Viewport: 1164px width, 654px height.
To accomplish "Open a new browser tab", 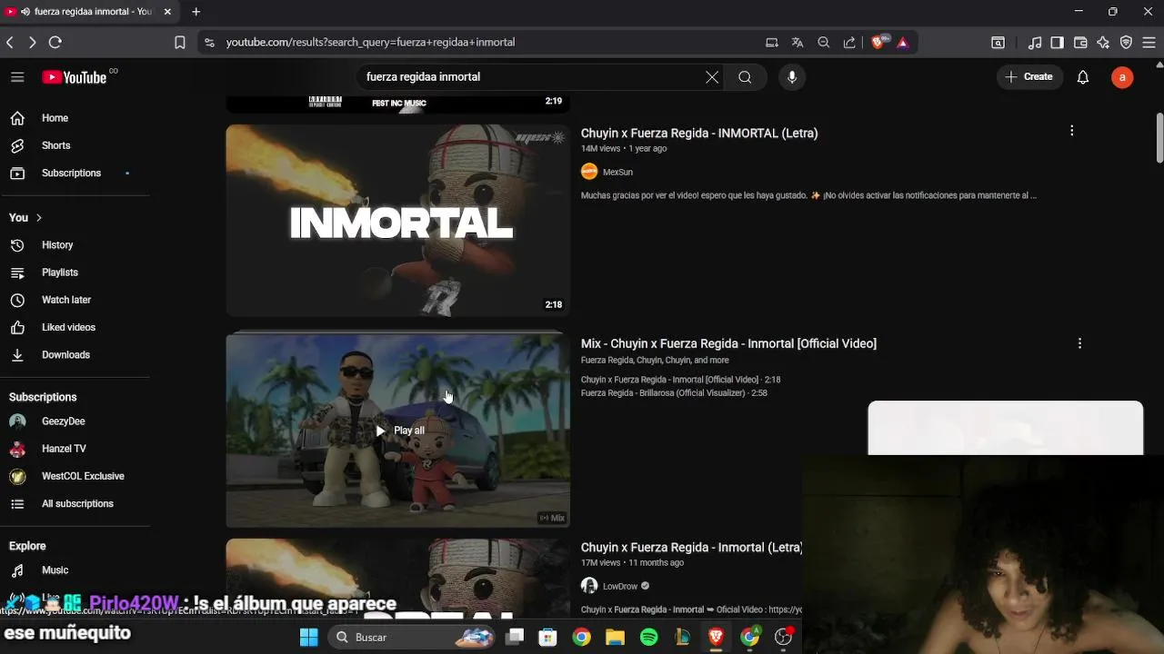I will tap(196, 12).
